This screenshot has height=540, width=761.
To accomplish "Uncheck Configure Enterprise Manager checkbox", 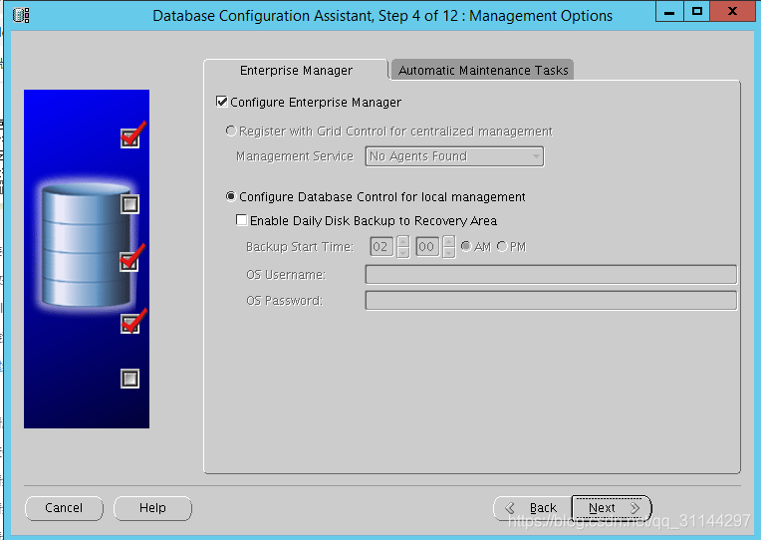I will 222,102.
